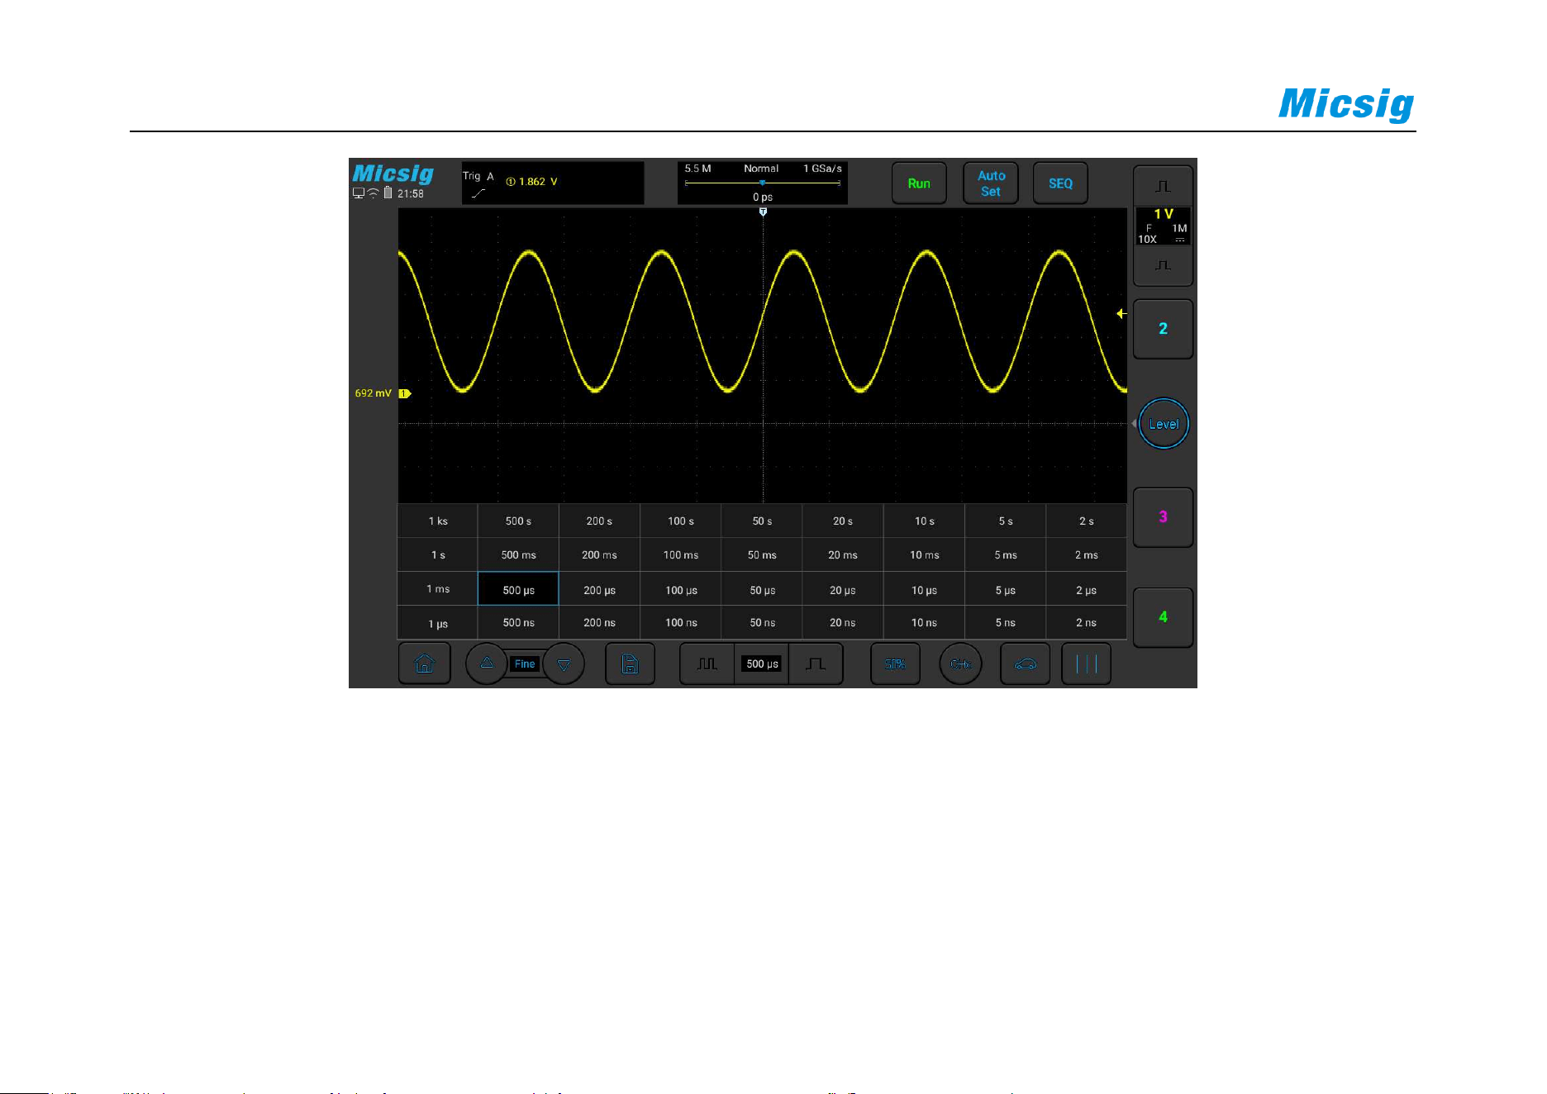Screen dimensions: 1547x1094
Task: Select the highlighted 500 µs cell
Action: click(x=518, y=589)
